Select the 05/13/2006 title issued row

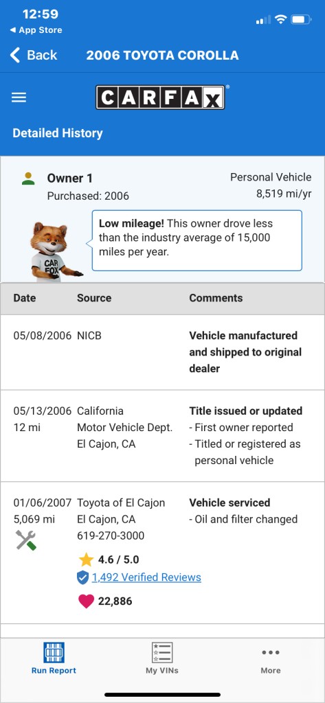click(x=162, y=436)
